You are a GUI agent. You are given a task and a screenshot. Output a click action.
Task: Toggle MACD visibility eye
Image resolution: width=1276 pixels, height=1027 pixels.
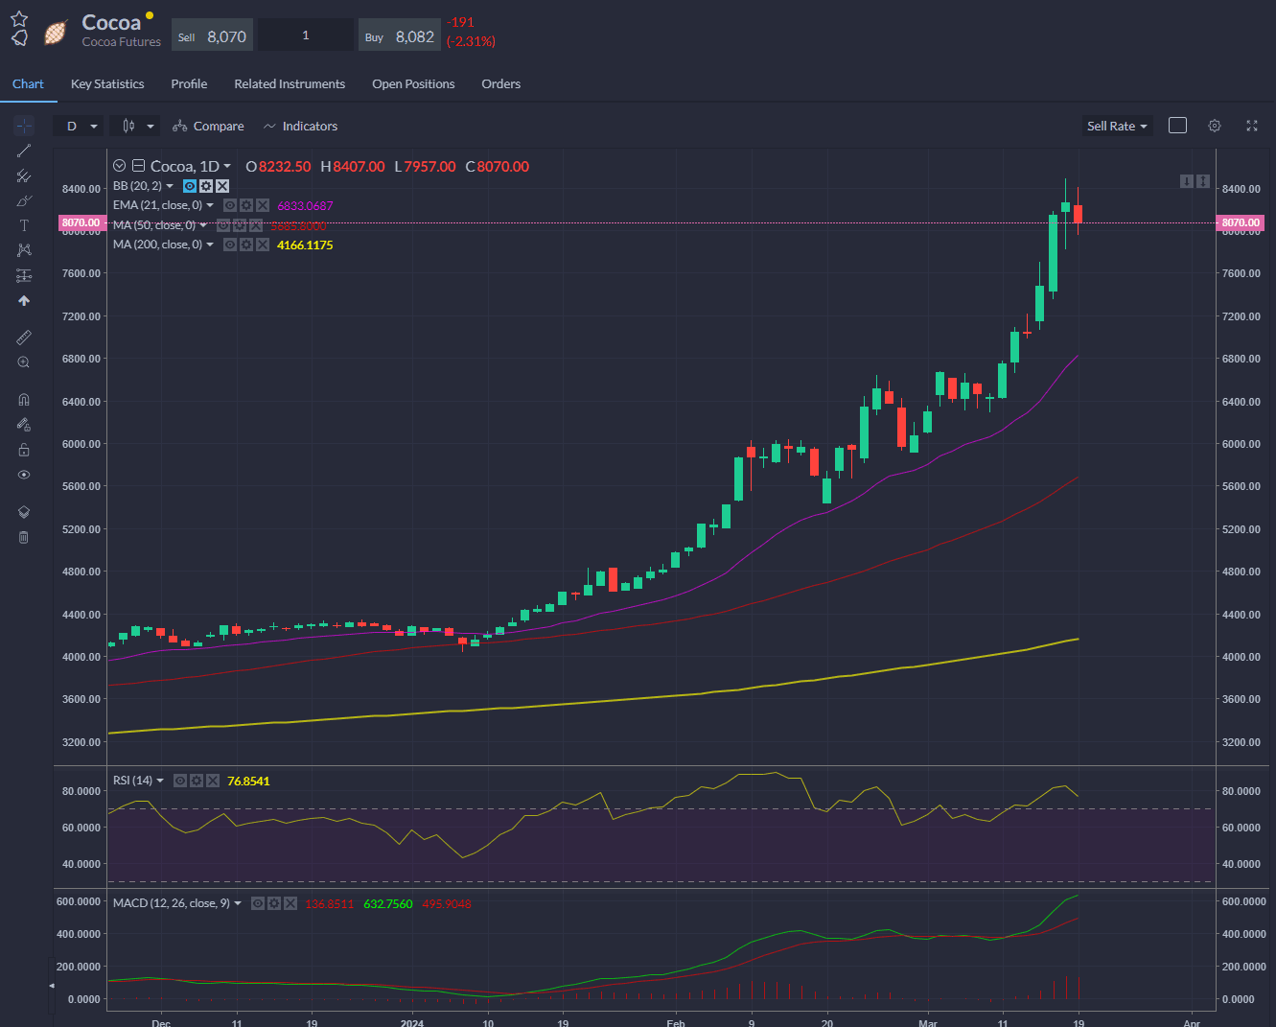(x=258, y=903)
